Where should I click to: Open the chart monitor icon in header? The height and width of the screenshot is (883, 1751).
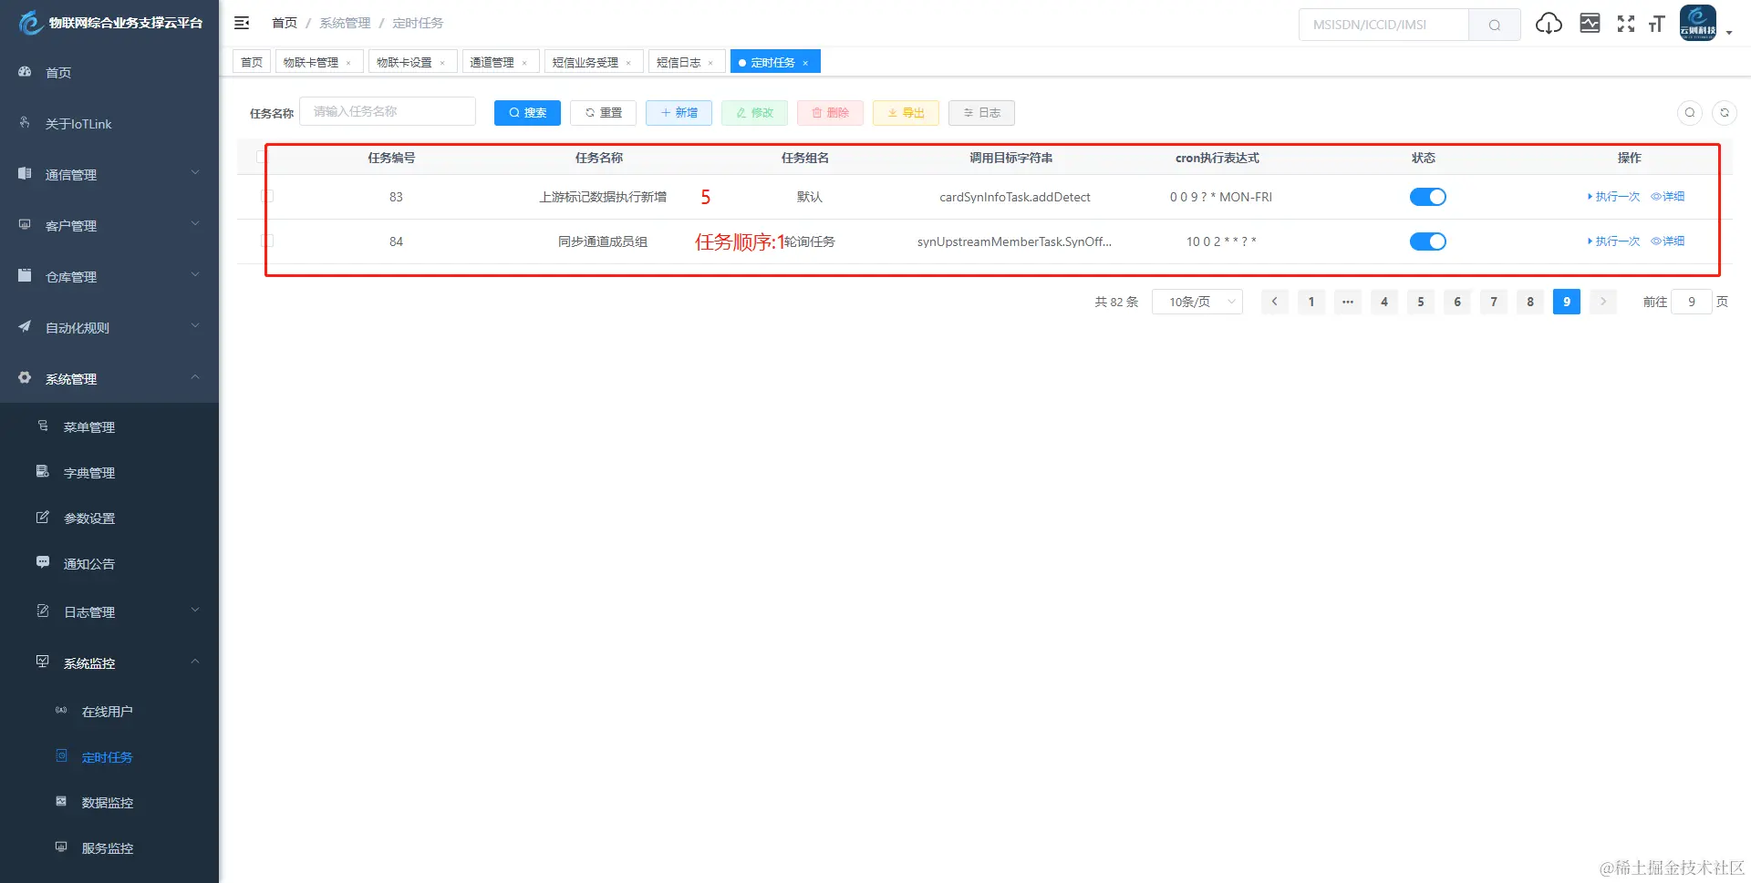point(1590,24)
